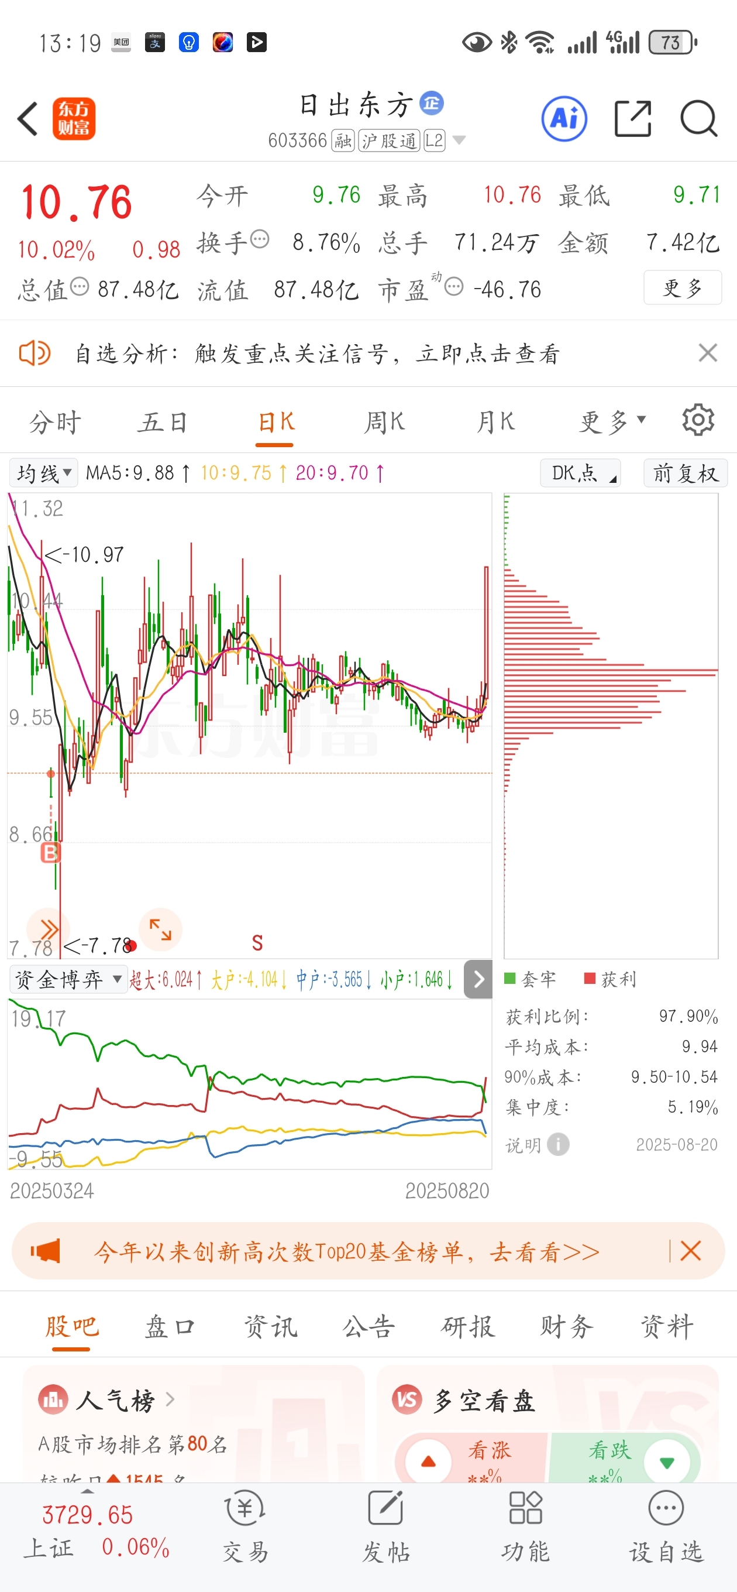Screen dimensions: 737x1592
Task: Tap the 市盈 info circle icon
Action: [x=454, y=286]
